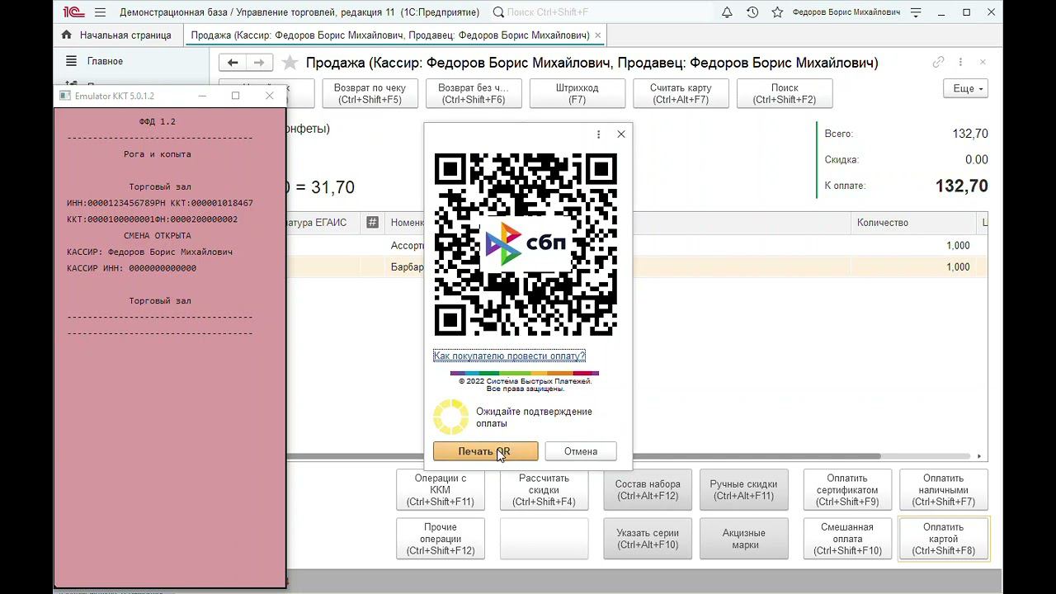Click the Прочие операции button
The image size is (1056, 594).
[441, 539]
